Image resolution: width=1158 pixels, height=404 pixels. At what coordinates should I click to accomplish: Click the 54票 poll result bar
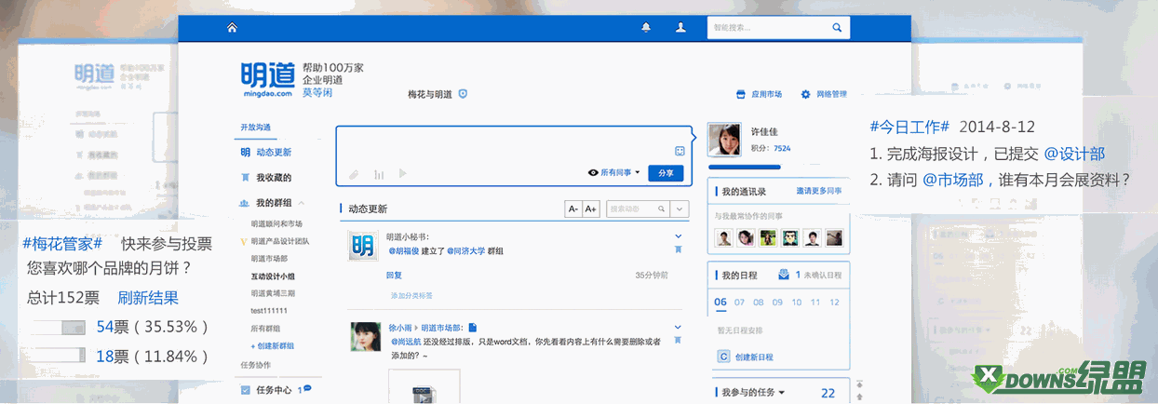58,328
